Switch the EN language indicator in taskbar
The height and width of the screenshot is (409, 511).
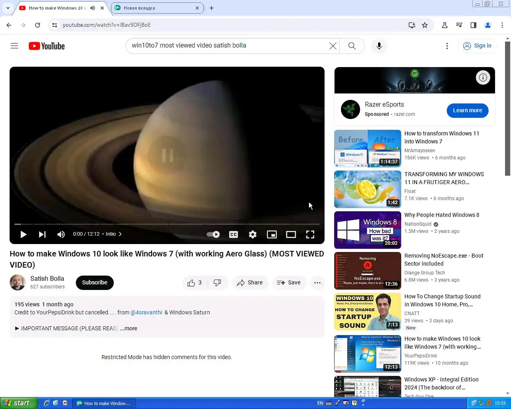click(x=320, y=403)
